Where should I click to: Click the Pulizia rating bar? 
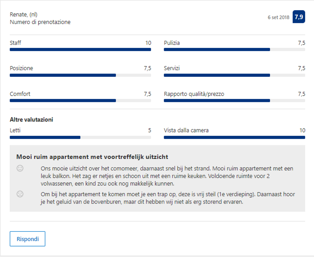point(234,49)
